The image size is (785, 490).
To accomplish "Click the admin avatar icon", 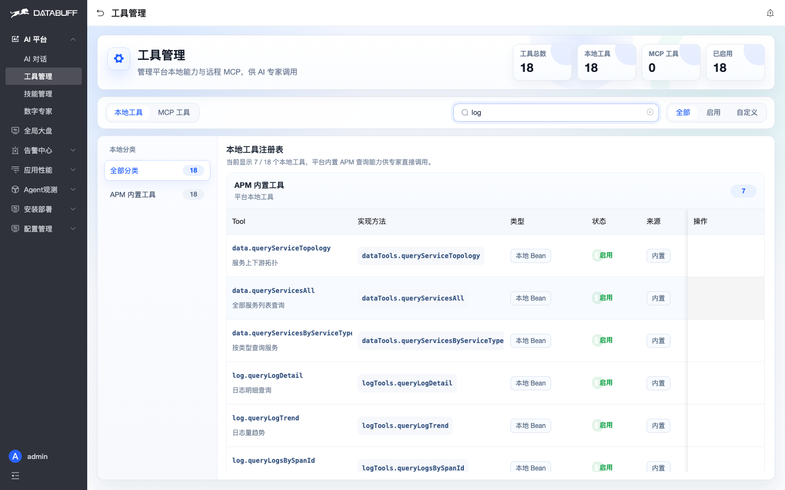I will coord(15,456).
